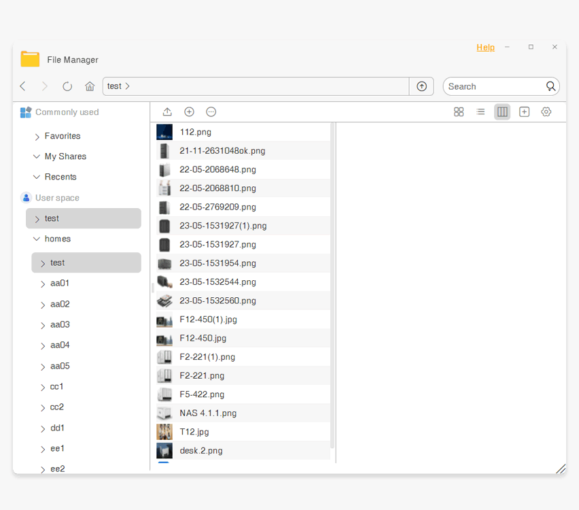Viewport: 579px width, 510px height.
Task: Click the Search input field
Action: tap(495, 86)
